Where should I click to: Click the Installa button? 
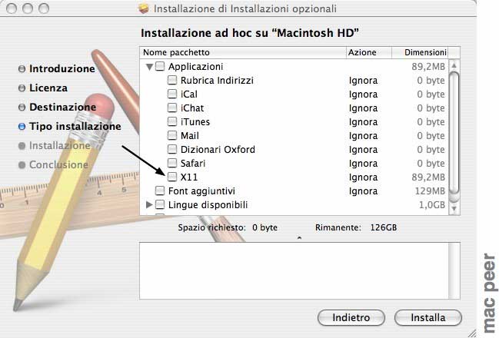point(427,318)
